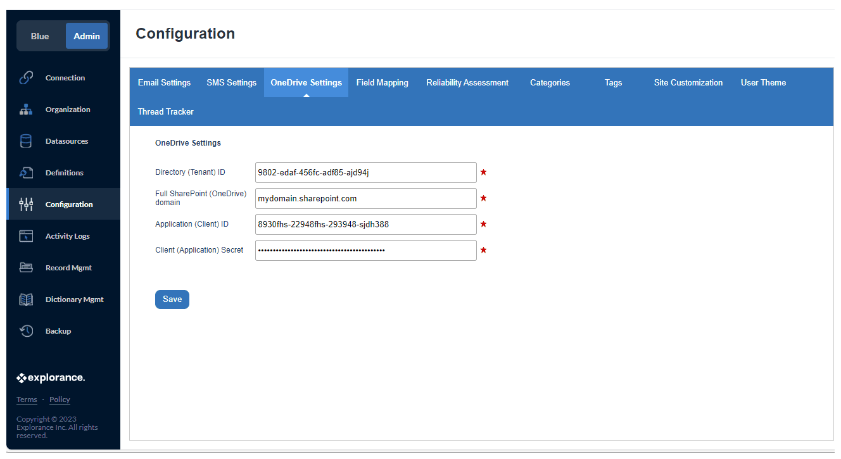Open the Field Mapping tab
This screenshot has width=841, height=459.
point(382,82)
